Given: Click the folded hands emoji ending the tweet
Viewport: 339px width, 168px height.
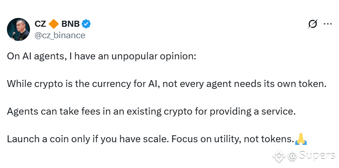Looking at the screenshot, I should point(301,139).
